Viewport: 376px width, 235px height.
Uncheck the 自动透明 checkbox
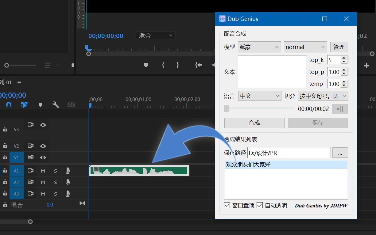point(260,205)
